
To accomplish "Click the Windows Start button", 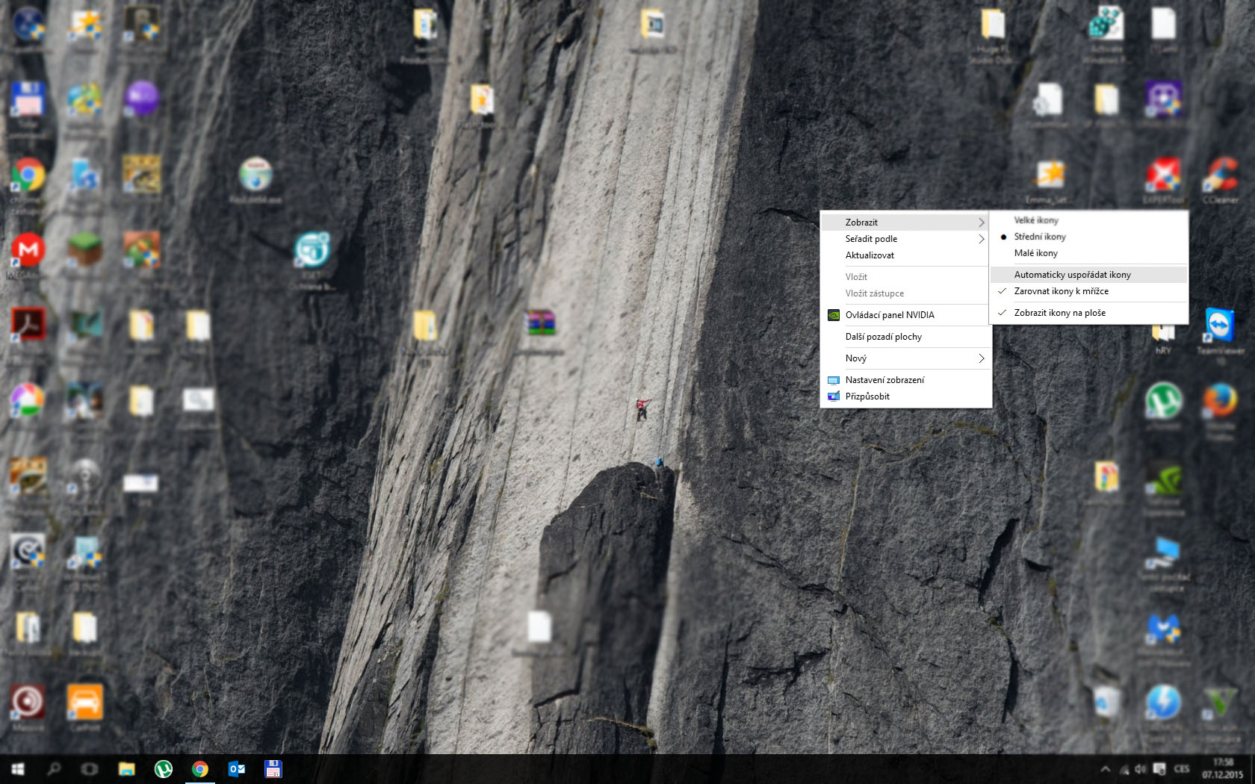I will pos(18,769).
